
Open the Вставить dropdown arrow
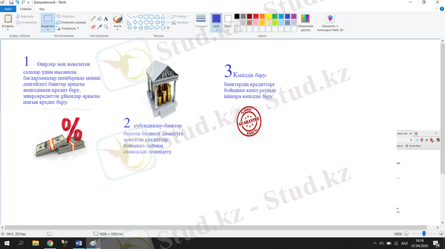8,29
